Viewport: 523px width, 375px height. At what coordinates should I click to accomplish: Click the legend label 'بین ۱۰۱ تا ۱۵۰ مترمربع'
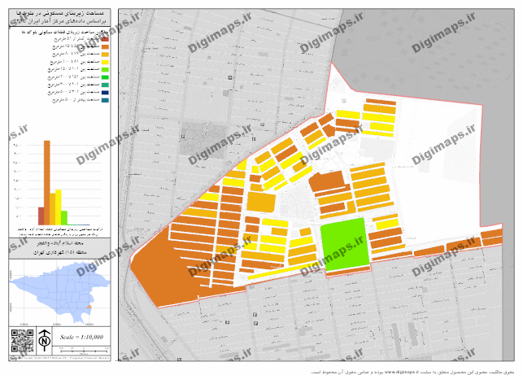(73, 70)
